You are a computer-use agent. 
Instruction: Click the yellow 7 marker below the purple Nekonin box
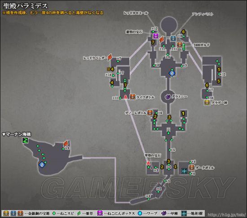[153, 42]
